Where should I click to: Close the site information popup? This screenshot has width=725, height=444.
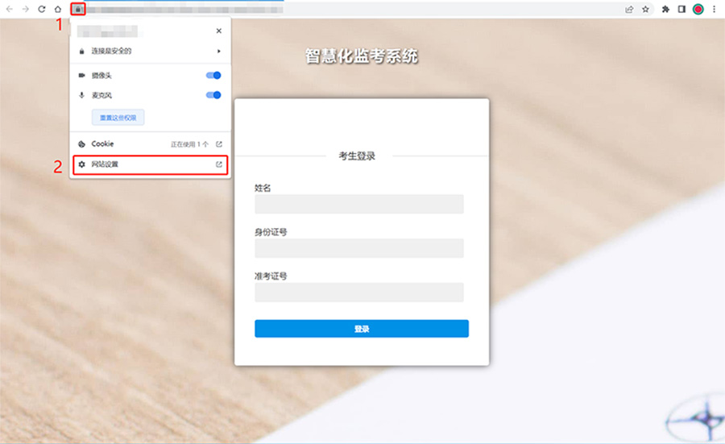coord(218,31)
